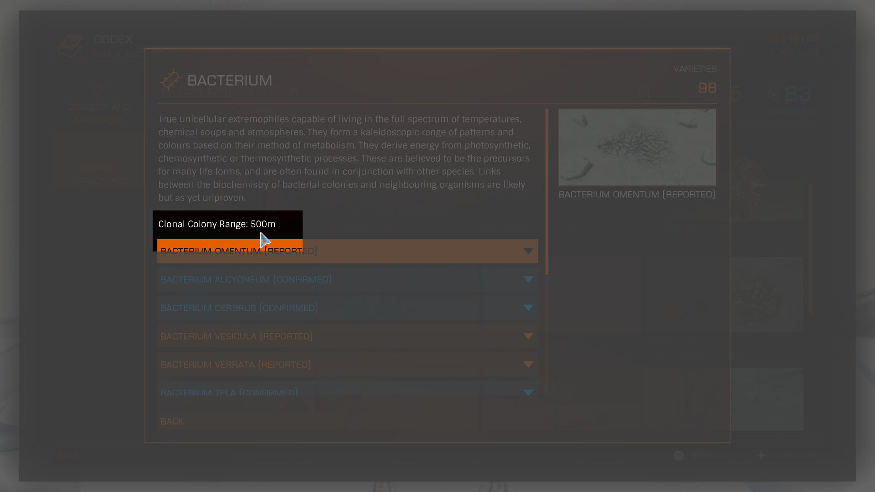Select Bacterium Verrata (Reported) entry
This screenshot has width=875, height=492.
pos(348,364)
